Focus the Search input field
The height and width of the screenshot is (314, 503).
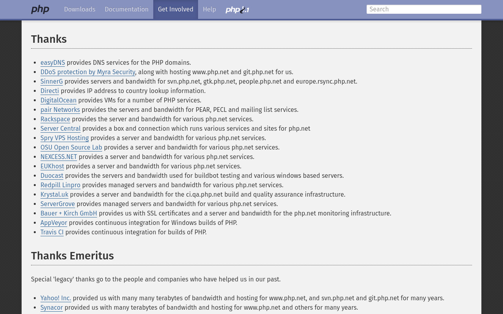424,9
